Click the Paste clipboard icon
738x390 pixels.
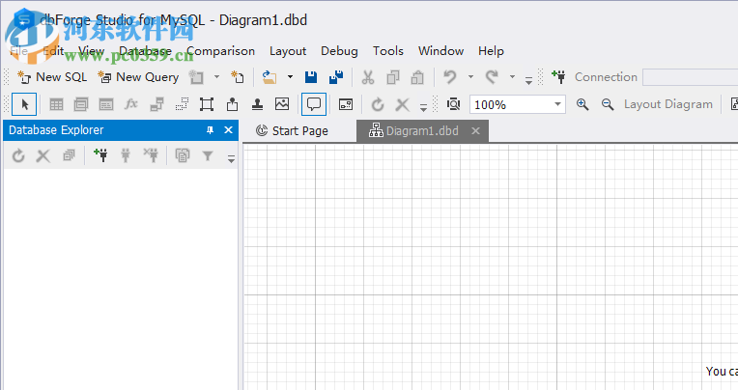point(417,77)
